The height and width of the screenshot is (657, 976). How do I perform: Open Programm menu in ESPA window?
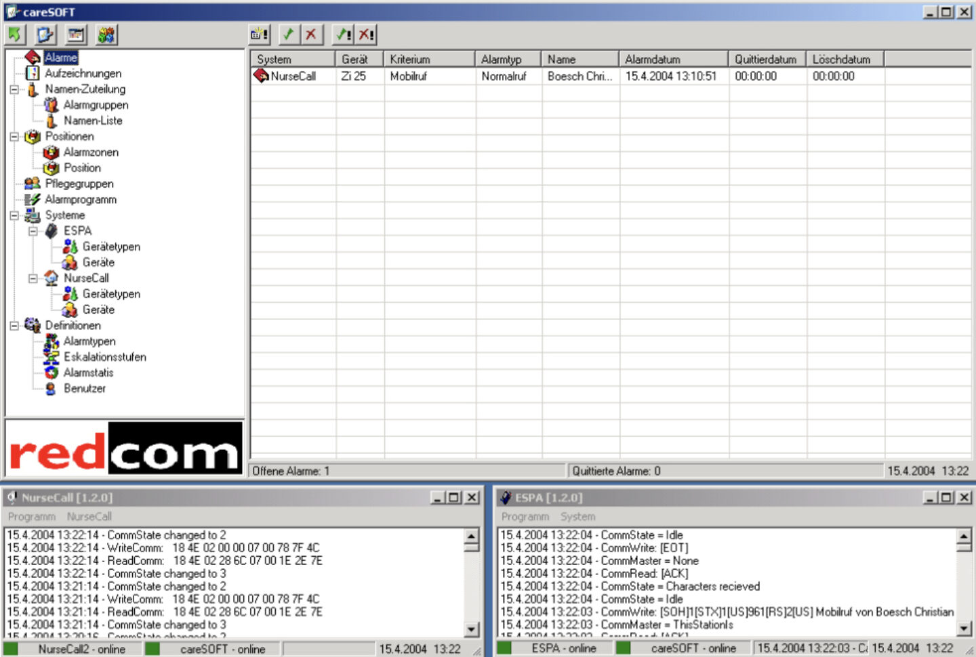coord(525,516)
